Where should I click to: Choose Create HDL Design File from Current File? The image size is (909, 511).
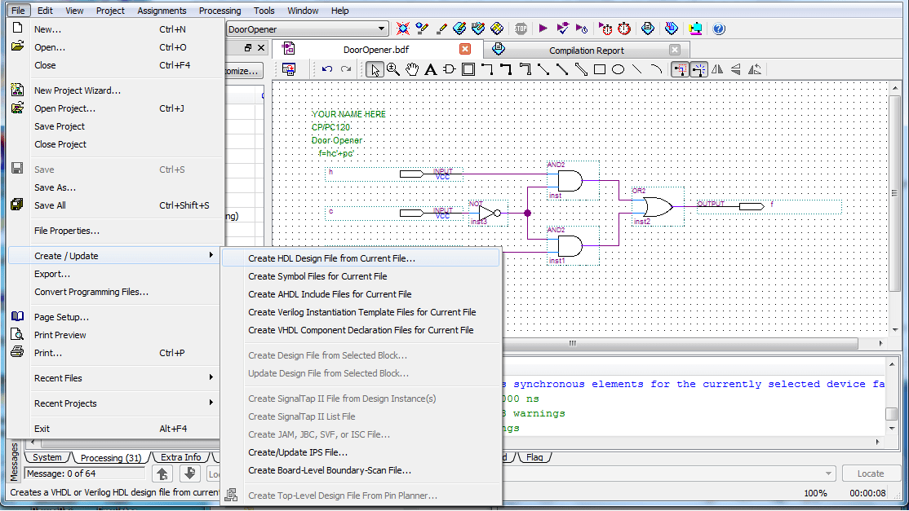(x=331, y=258)
